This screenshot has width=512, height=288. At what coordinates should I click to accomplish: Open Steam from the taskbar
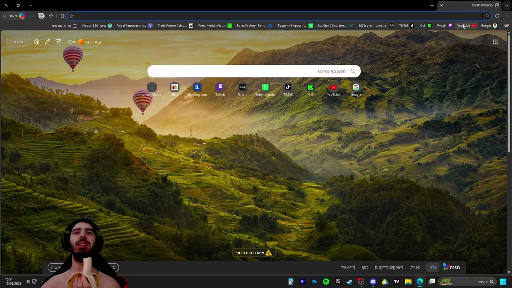coord(349,282)
